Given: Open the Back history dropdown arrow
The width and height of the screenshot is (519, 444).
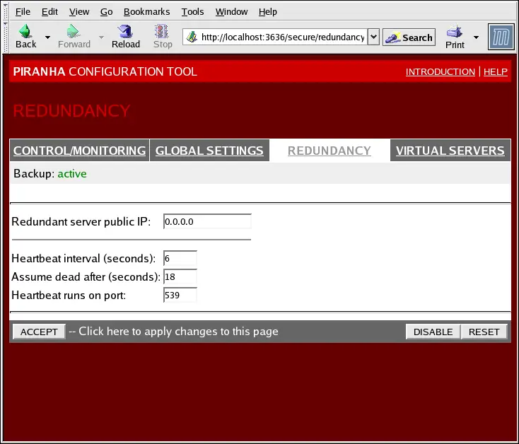Looking at the screenshot, I should [x=47, y=37].
